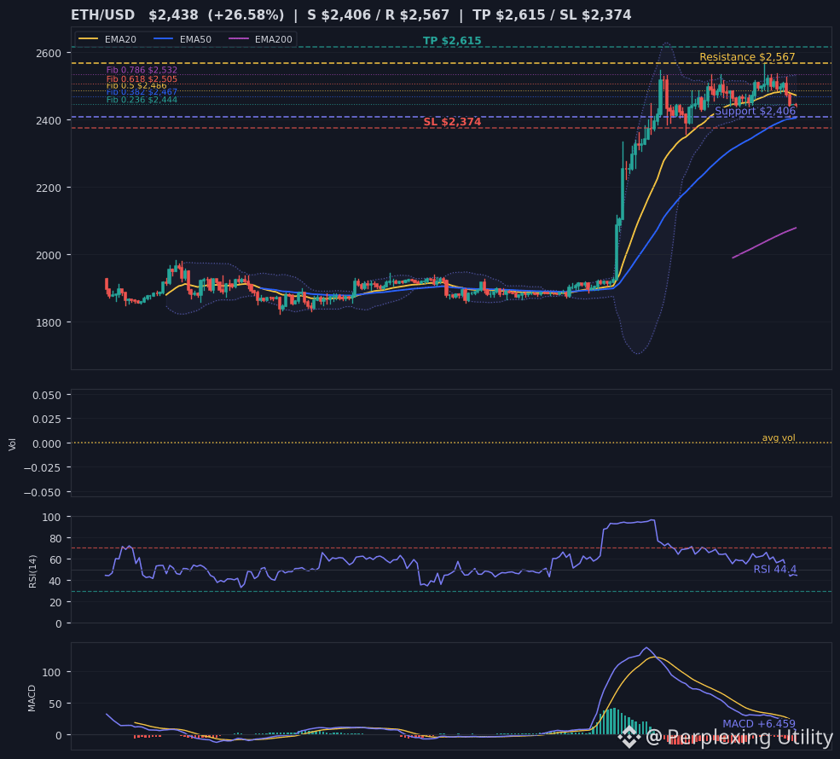The width and height of the screenshot is (840, 759).
Task: Click the (+26.58%) change in title
Action: point(246,15)
